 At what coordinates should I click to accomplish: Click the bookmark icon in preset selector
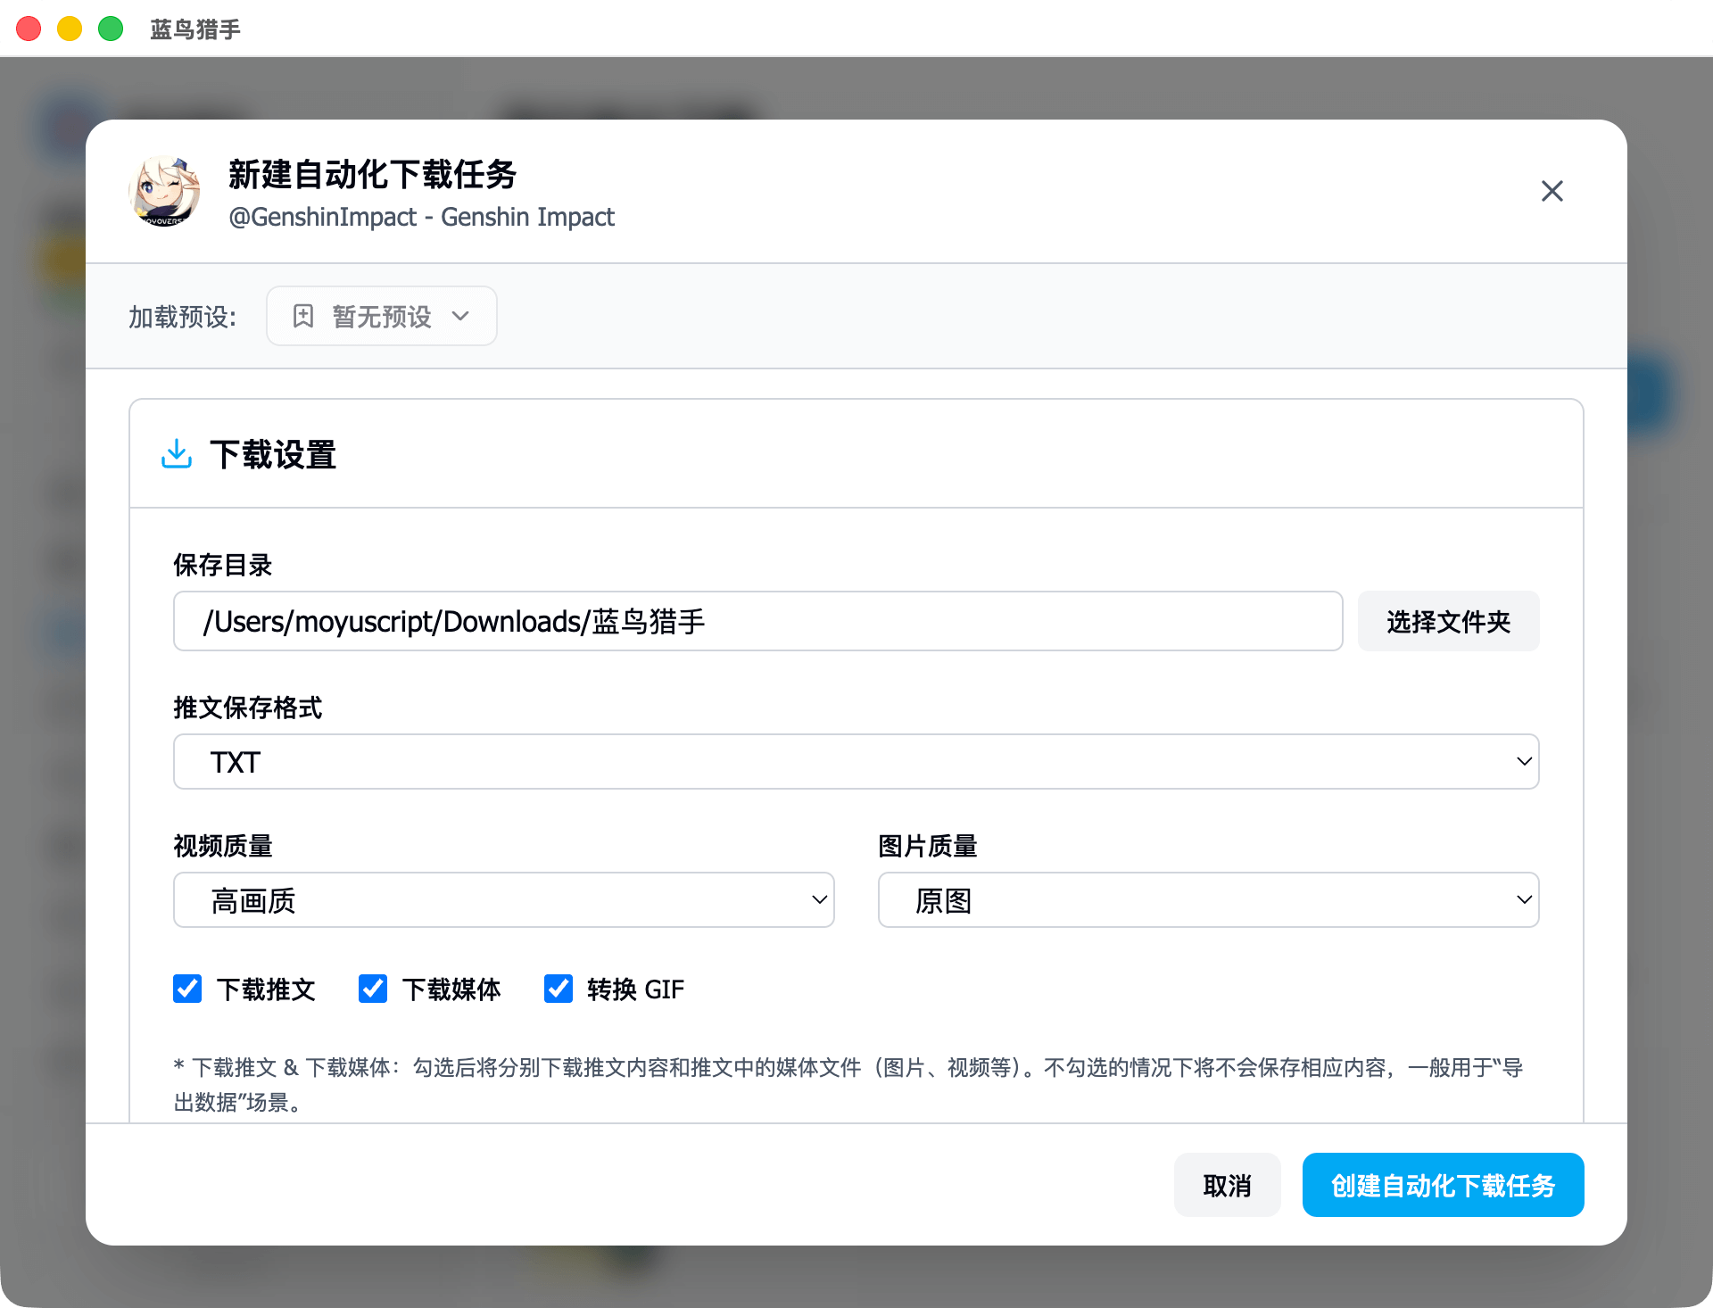click(303, 316)
